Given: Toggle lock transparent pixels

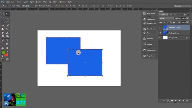Looking at the screenshot, I should [x=164, y=22].
